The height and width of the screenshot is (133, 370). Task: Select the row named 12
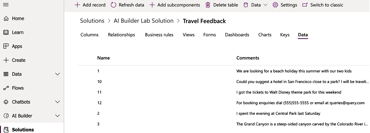[224, 103]
